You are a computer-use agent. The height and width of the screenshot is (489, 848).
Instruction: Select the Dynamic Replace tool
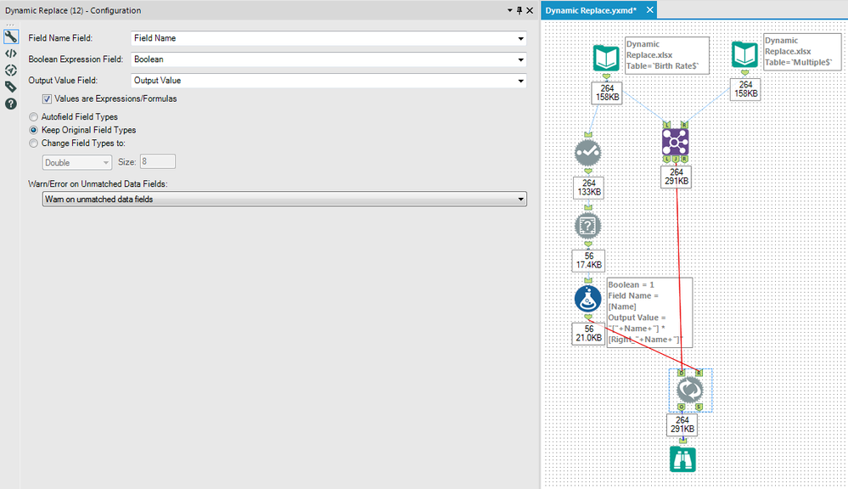(x=690, y=390)
